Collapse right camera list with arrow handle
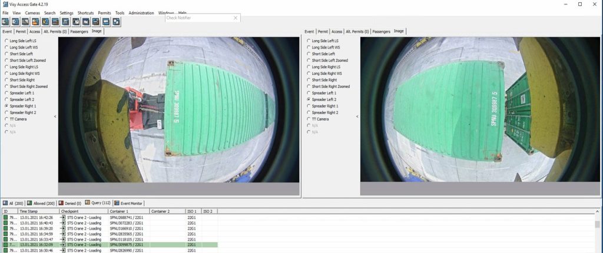 (x=357, y=116)
